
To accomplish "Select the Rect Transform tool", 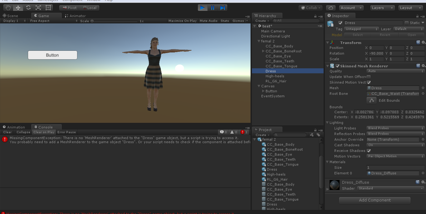I will coord(48,8).
